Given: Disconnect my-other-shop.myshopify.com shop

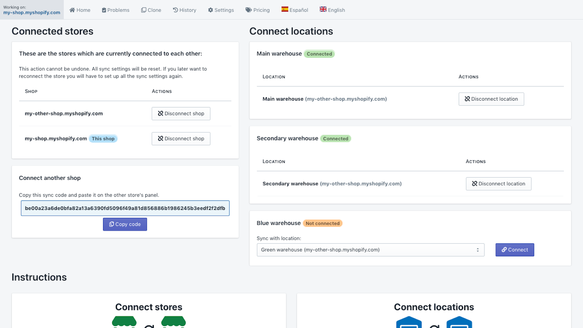Looking at the screenshot, I should [181, 114].
